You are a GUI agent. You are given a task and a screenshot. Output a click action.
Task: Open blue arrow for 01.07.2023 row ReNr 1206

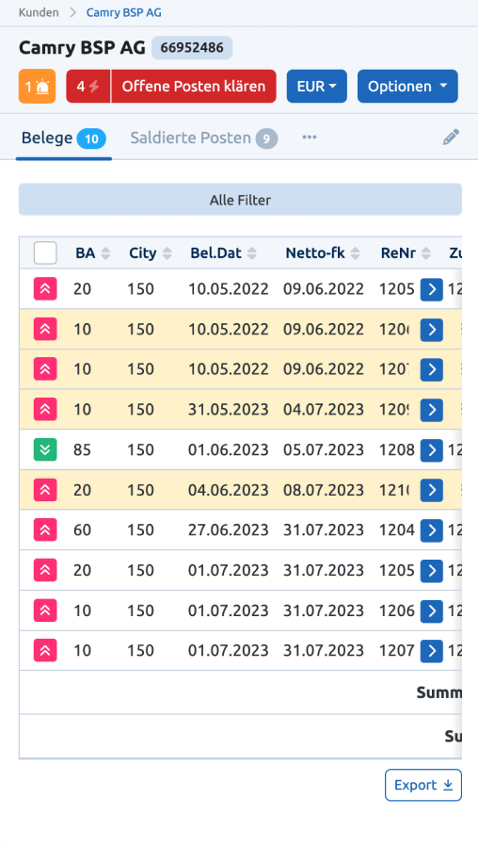click(x=432, y=611)
